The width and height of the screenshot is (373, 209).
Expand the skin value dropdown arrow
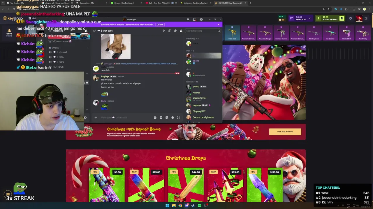pos(309,18)
